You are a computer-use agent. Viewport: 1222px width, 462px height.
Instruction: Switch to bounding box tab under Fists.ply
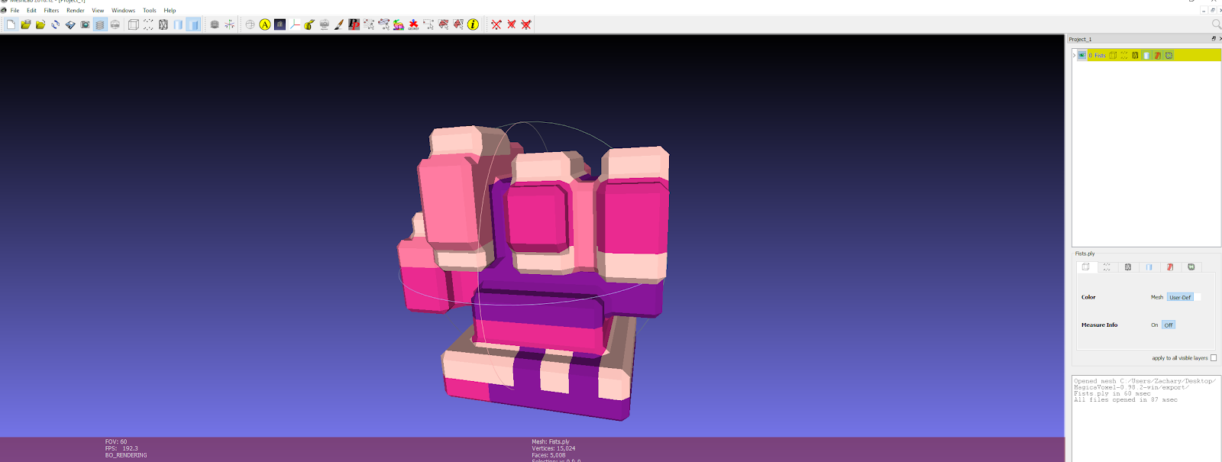pyautogui.click(x=1086, y=267)
